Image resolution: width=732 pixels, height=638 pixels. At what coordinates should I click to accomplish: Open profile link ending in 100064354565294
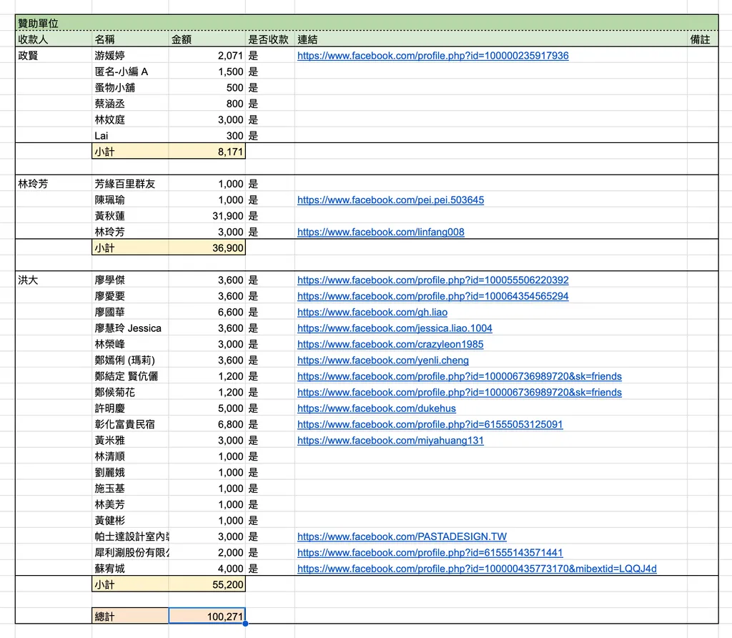tap(432, 296)
